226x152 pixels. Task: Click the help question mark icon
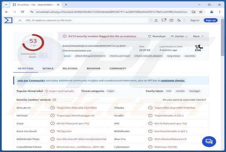171,20
